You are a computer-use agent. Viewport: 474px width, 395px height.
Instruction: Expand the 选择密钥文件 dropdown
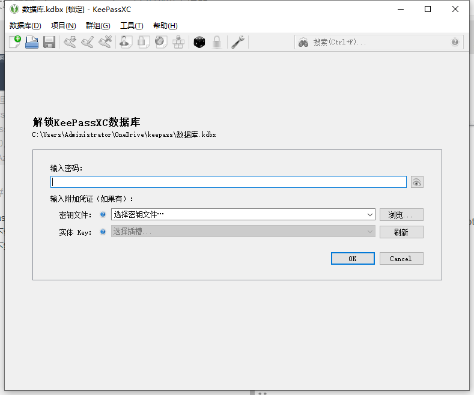point(370,215)
